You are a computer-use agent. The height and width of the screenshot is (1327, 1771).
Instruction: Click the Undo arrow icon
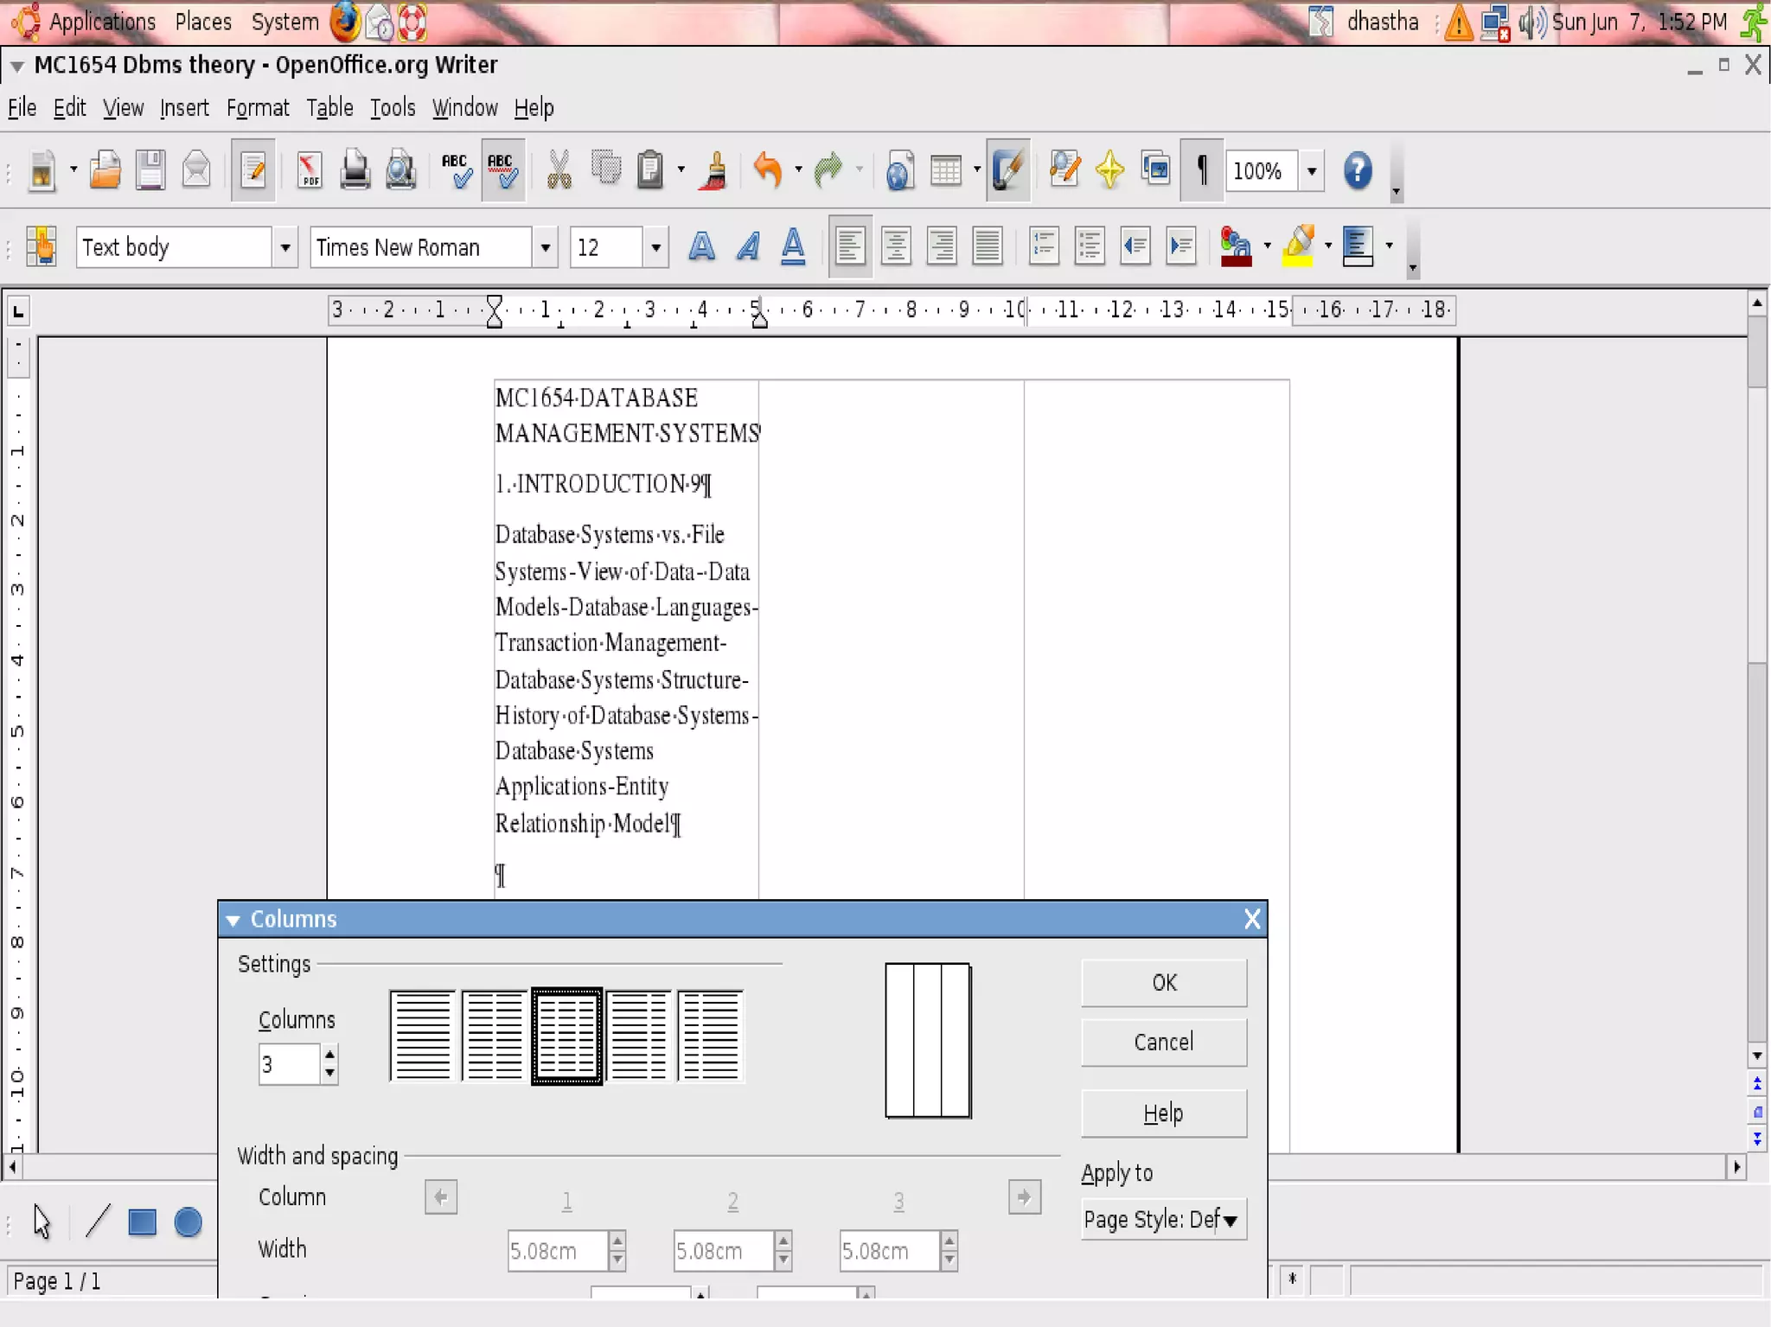(767, 170)
